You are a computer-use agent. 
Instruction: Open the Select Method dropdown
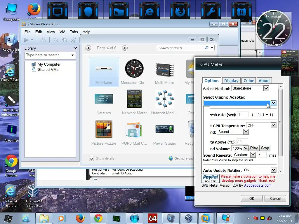point(266,88)
